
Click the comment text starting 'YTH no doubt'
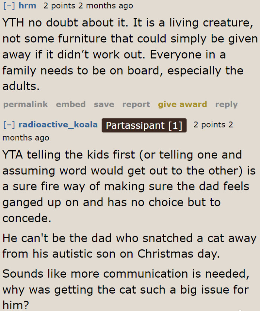point(126,55)
